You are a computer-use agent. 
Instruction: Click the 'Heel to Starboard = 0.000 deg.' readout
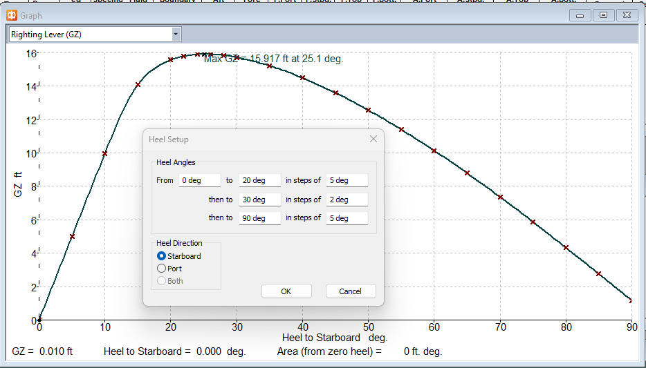point(175,351)
